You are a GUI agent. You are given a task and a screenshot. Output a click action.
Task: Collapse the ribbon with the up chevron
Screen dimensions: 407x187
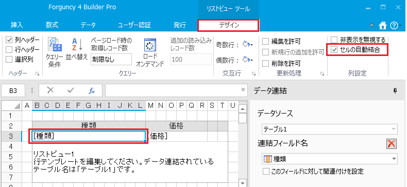pyautogui.click(x=371, y=25)
